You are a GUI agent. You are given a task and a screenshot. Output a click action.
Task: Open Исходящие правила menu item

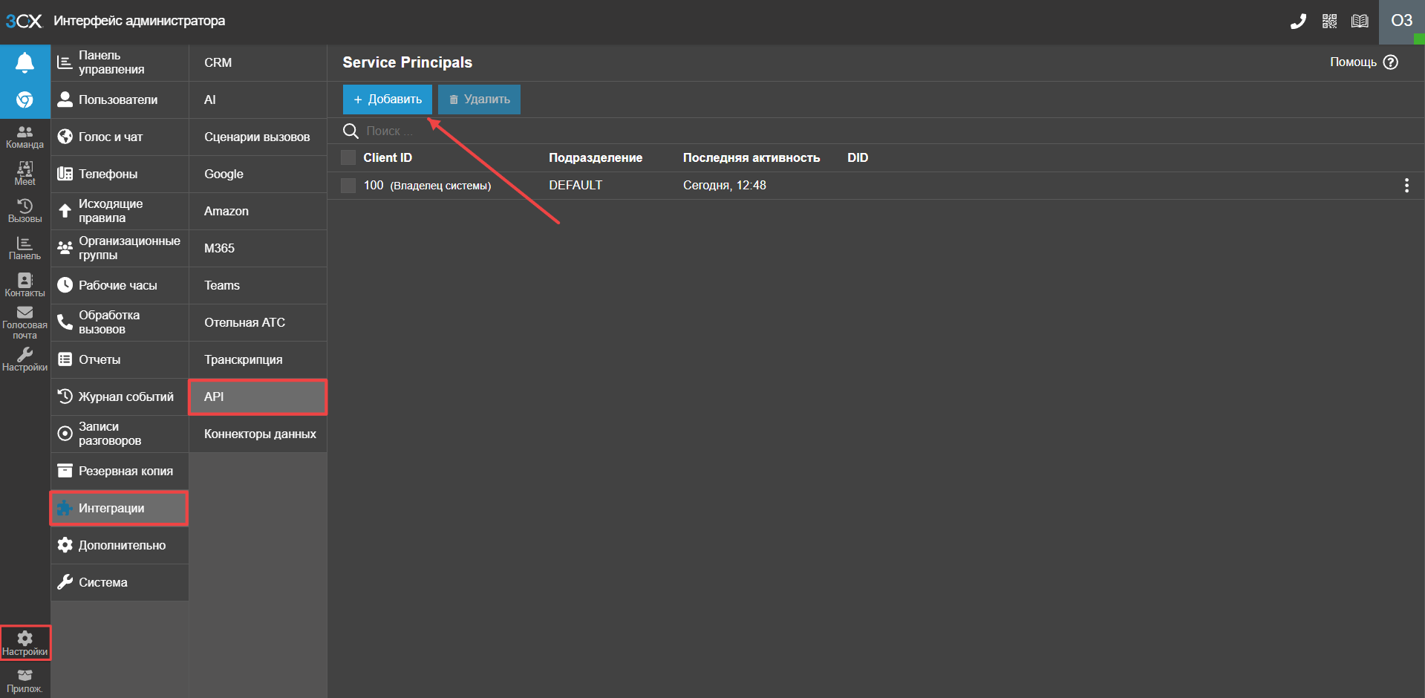120,211
